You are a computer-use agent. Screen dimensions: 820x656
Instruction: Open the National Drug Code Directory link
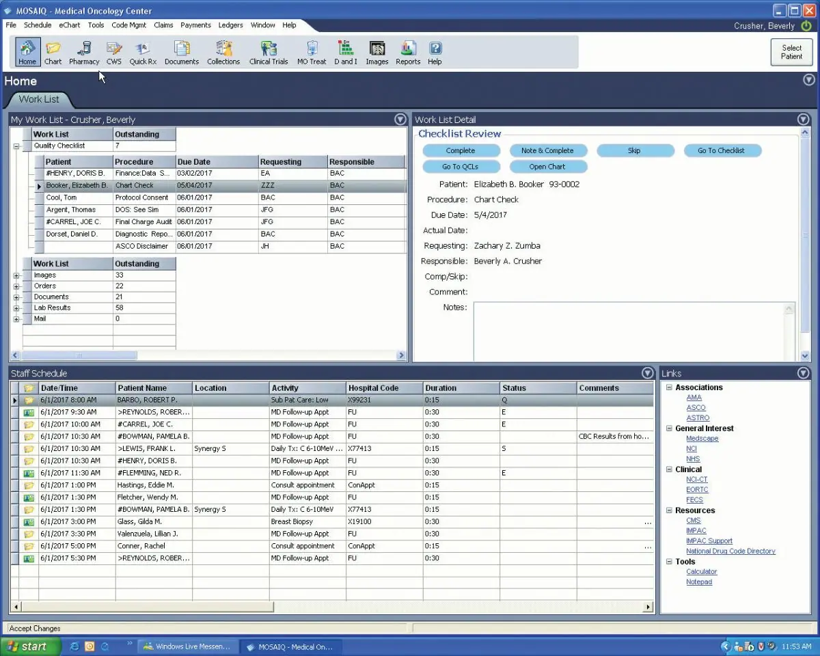[x=730, y=551]
